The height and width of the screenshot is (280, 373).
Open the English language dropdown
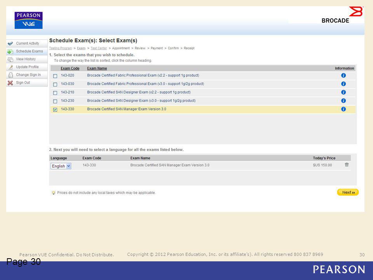click(x=61, y=166)
